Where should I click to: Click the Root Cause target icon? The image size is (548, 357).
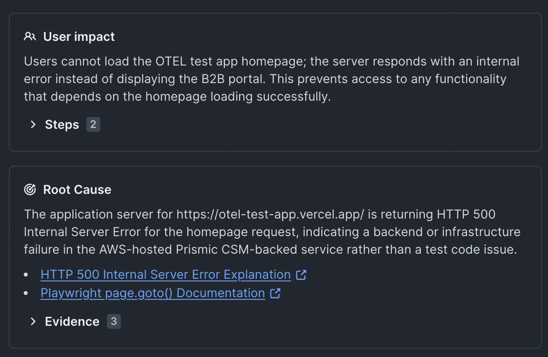pyautogui.click(x=30, y=189)
